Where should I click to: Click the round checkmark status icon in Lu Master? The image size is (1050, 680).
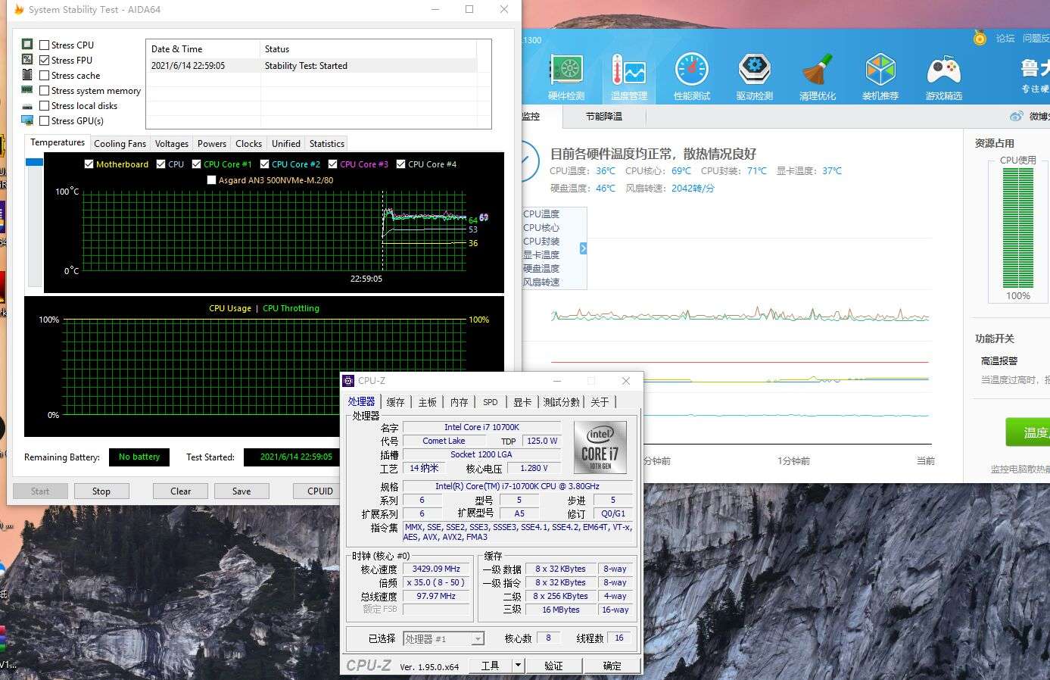[x=526, y=161]
